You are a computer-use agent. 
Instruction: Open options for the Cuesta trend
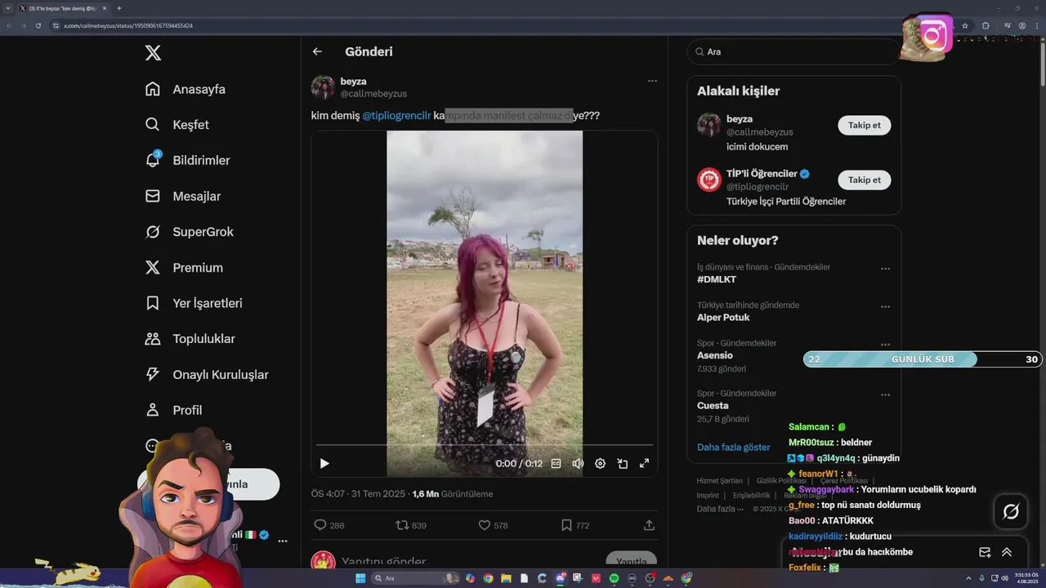pyautogui.click(x=885, y=395)
